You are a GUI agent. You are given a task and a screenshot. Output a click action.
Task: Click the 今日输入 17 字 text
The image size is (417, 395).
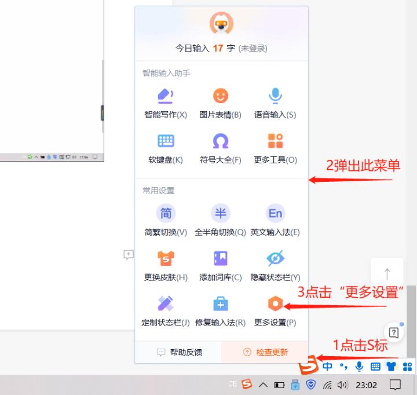coord(205,49)
